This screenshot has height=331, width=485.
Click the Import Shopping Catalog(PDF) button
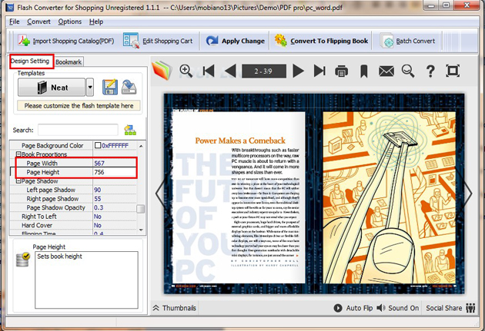tap(65, 41)
